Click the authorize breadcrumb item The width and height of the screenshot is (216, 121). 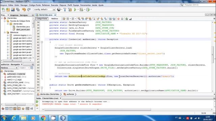[x=70, y=94]
